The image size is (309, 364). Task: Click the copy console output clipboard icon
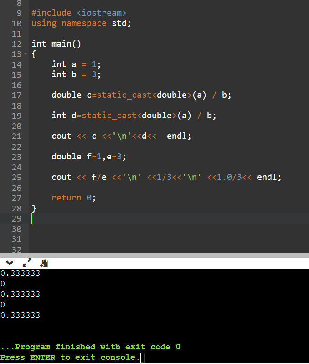pyautogui.click(x=44, y=263)
